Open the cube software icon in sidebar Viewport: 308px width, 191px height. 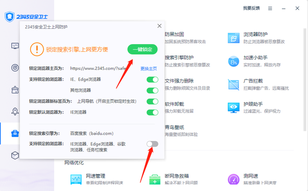pyautogui.click(x=15, y=155)
